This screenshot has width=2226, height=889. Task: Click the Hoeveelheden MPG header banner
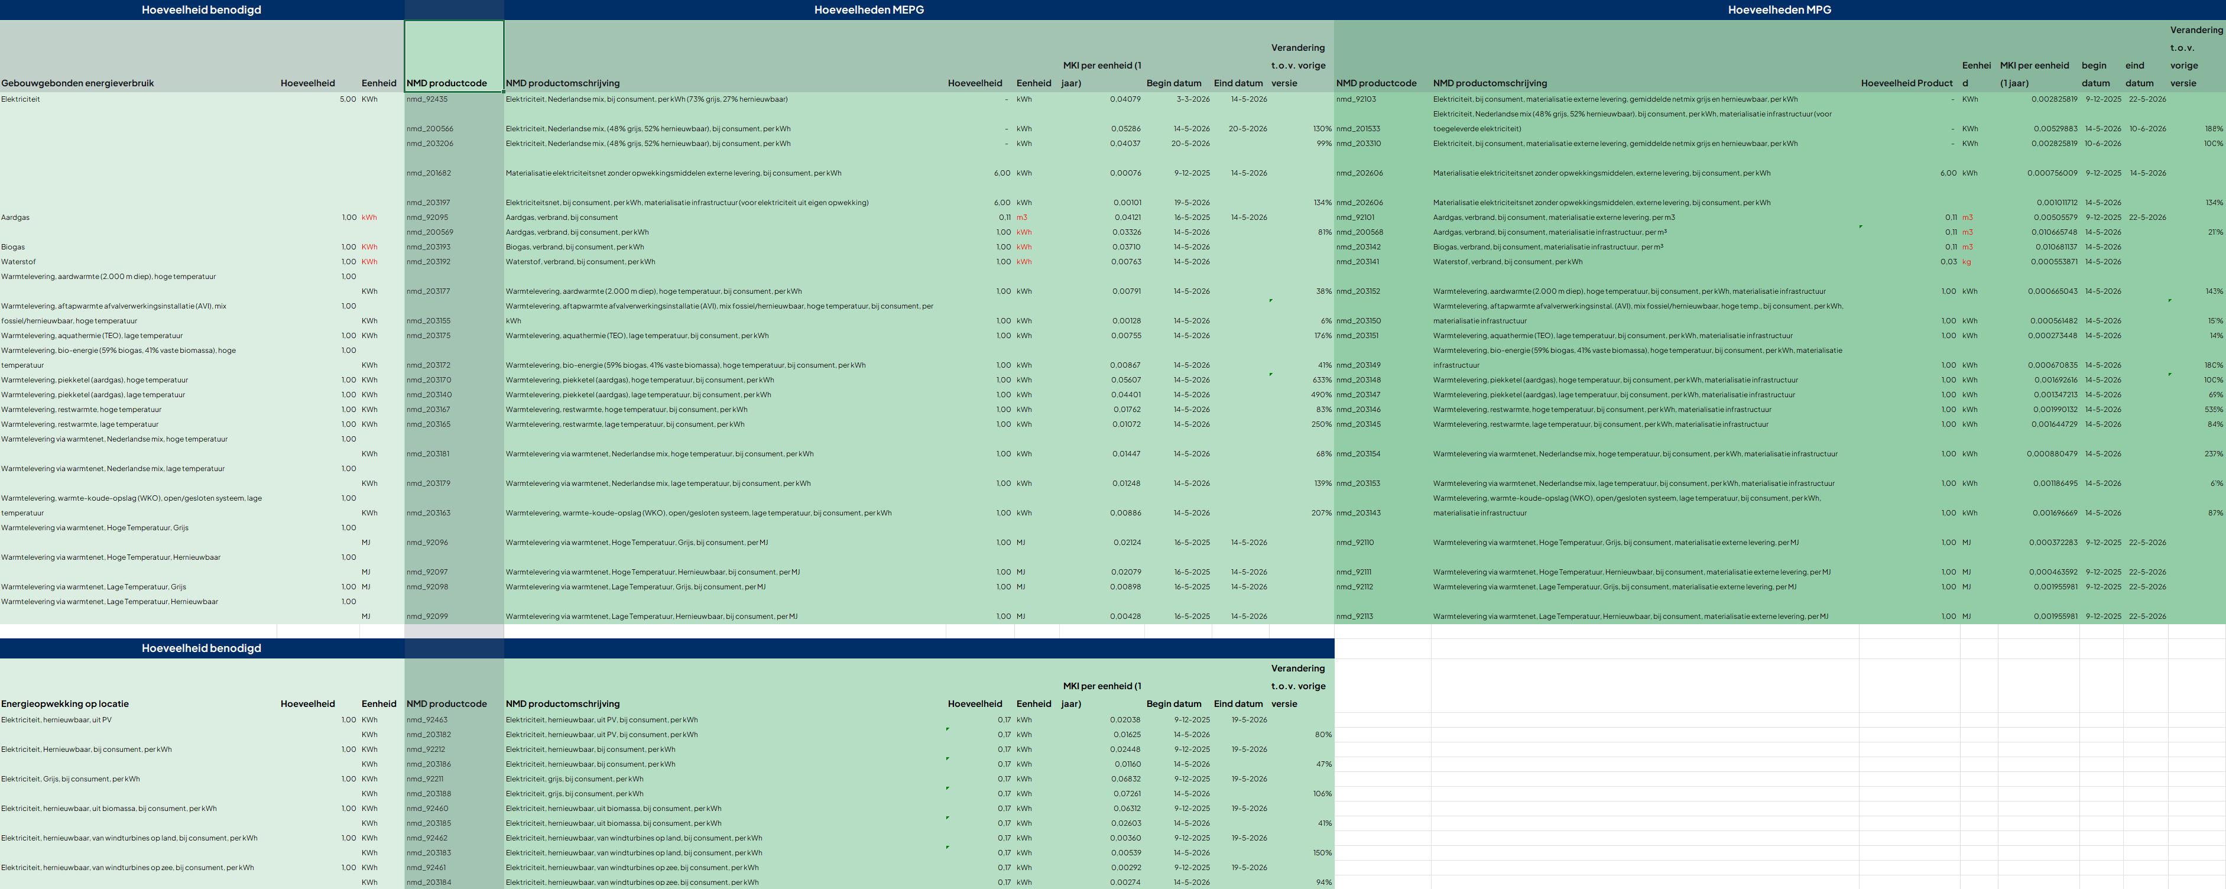(x=1779, y=9)
